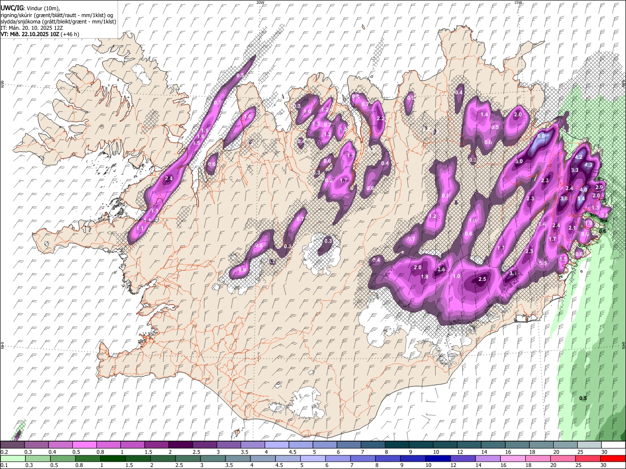Click the 1.5 label in the lower legend row
This screenshot has height=469, width=626.
point(130,466)
